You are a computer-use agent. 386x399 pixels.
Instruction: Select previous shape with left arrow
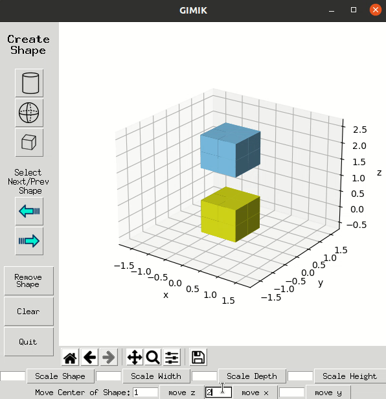[x=29, y=211]
